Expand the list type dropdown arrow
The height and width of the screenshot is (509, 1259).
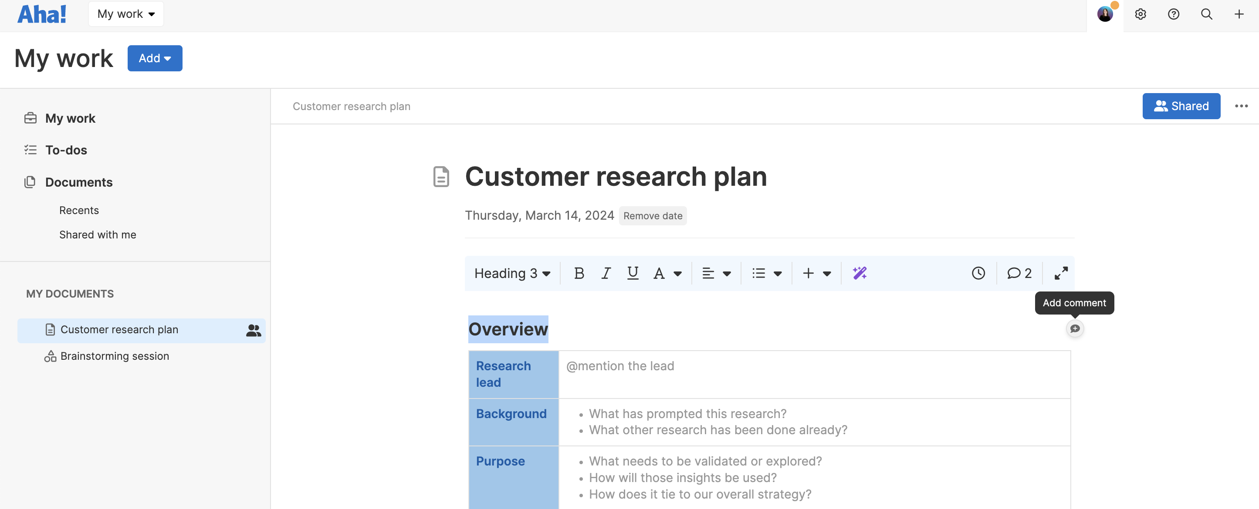pyautogui.click(x=778, y=273)
